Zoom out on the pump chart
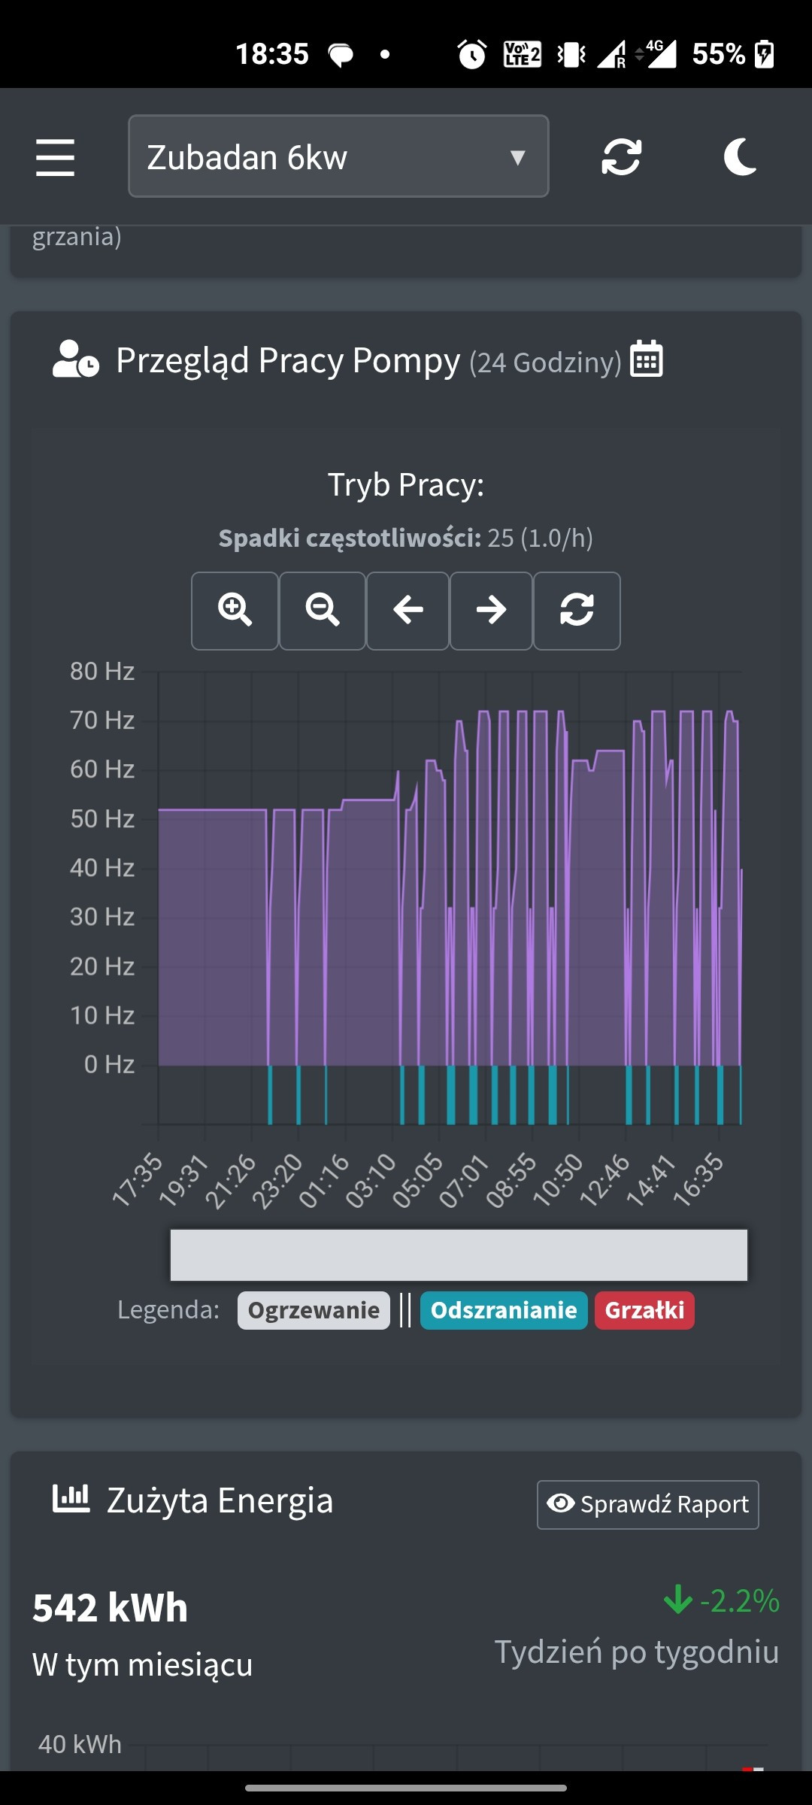Screen dimensions: 812x1805 click(322, 610)
